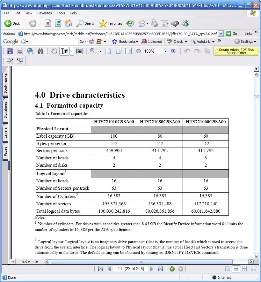This screenshot has width=261, height=282.
Task: Click green Previous View button
Action: (172, 269)
